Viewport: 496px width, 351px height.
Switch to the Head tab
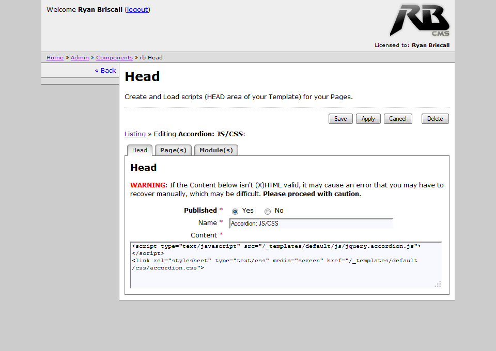point(139,150)
